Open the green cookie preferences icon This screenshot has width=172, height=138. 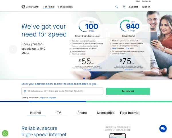5,133
